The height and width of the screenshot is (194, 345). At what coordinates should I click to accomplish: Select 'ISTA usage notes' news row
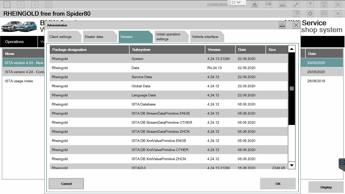[x=23, y=81]
